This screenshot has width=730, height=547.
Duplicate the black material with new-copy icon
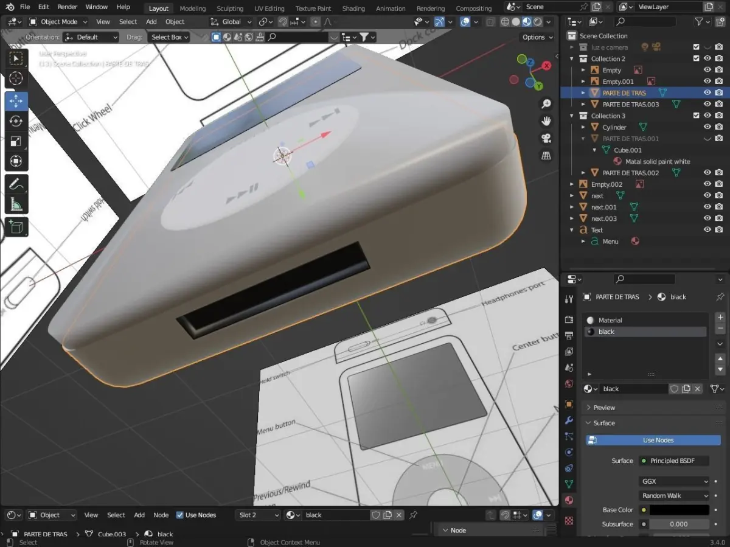pyautogui.click(x=686, y=389)
